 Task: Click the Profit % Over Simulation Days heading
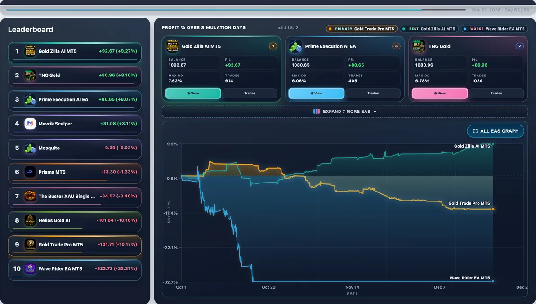click(204, 28)
